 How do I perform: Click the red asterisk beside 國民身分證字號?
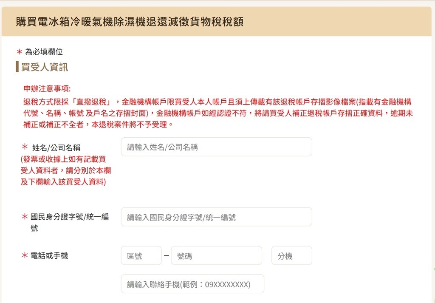[x=25, y=216]
